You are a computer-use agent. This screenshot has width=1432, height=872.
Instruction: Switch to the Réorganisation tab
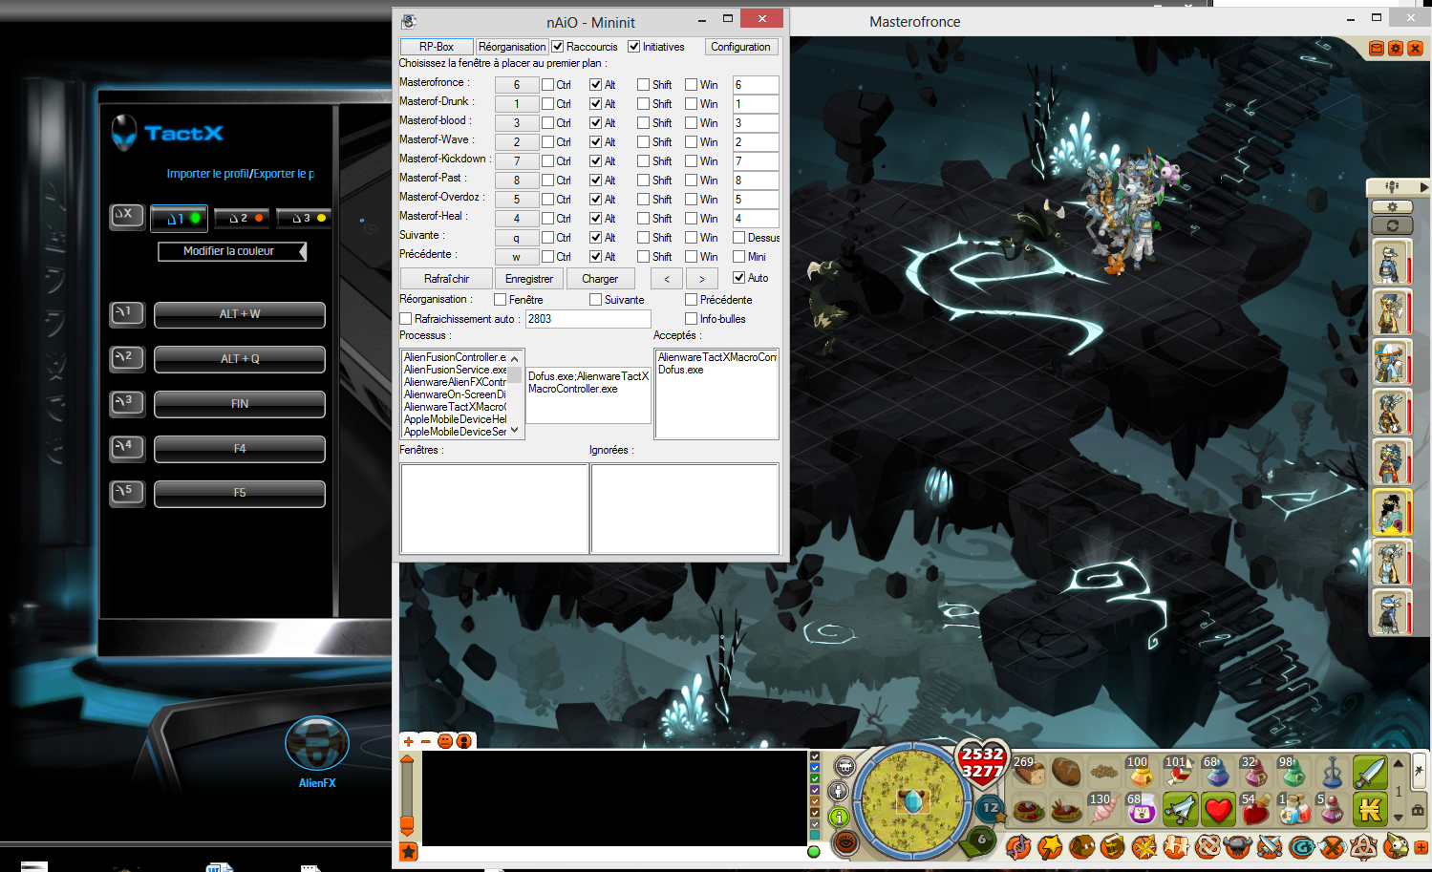(x=512, y=47)
